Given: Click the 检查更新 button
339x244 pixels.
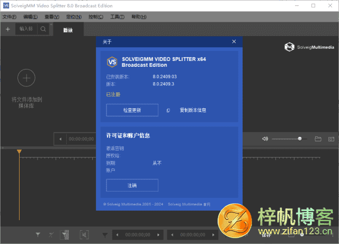Looking at the screenshot, I should click(x=132, y=110).
